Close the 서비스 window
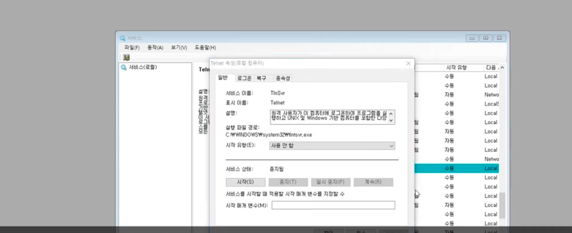Image resolution: width=572 pixels, height=233 pixels. 500,38
